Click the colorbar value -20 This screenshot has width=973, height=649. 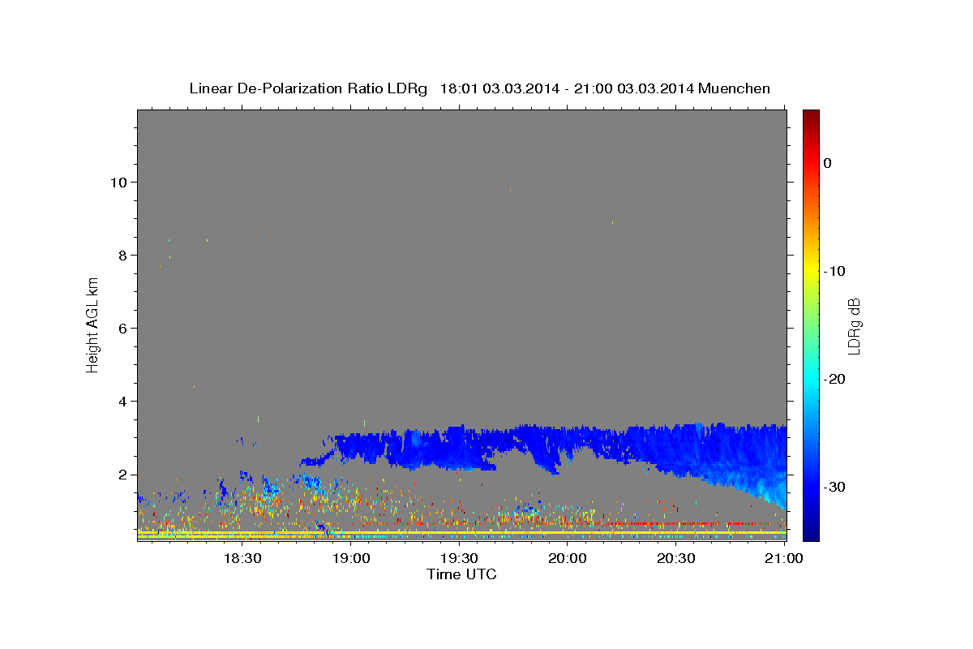[x=835, y=380]
